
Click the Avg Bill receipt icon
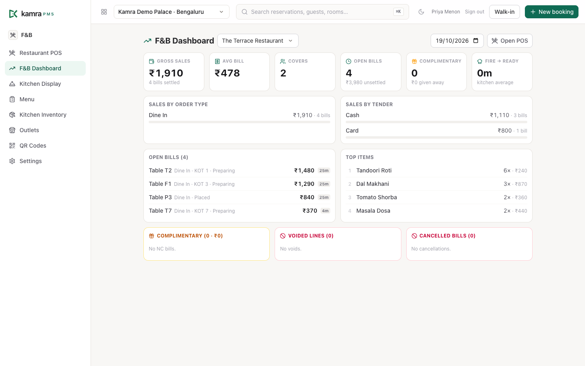217,61
